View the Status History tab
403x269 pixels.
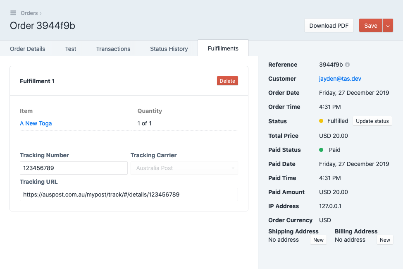[169, 49]
